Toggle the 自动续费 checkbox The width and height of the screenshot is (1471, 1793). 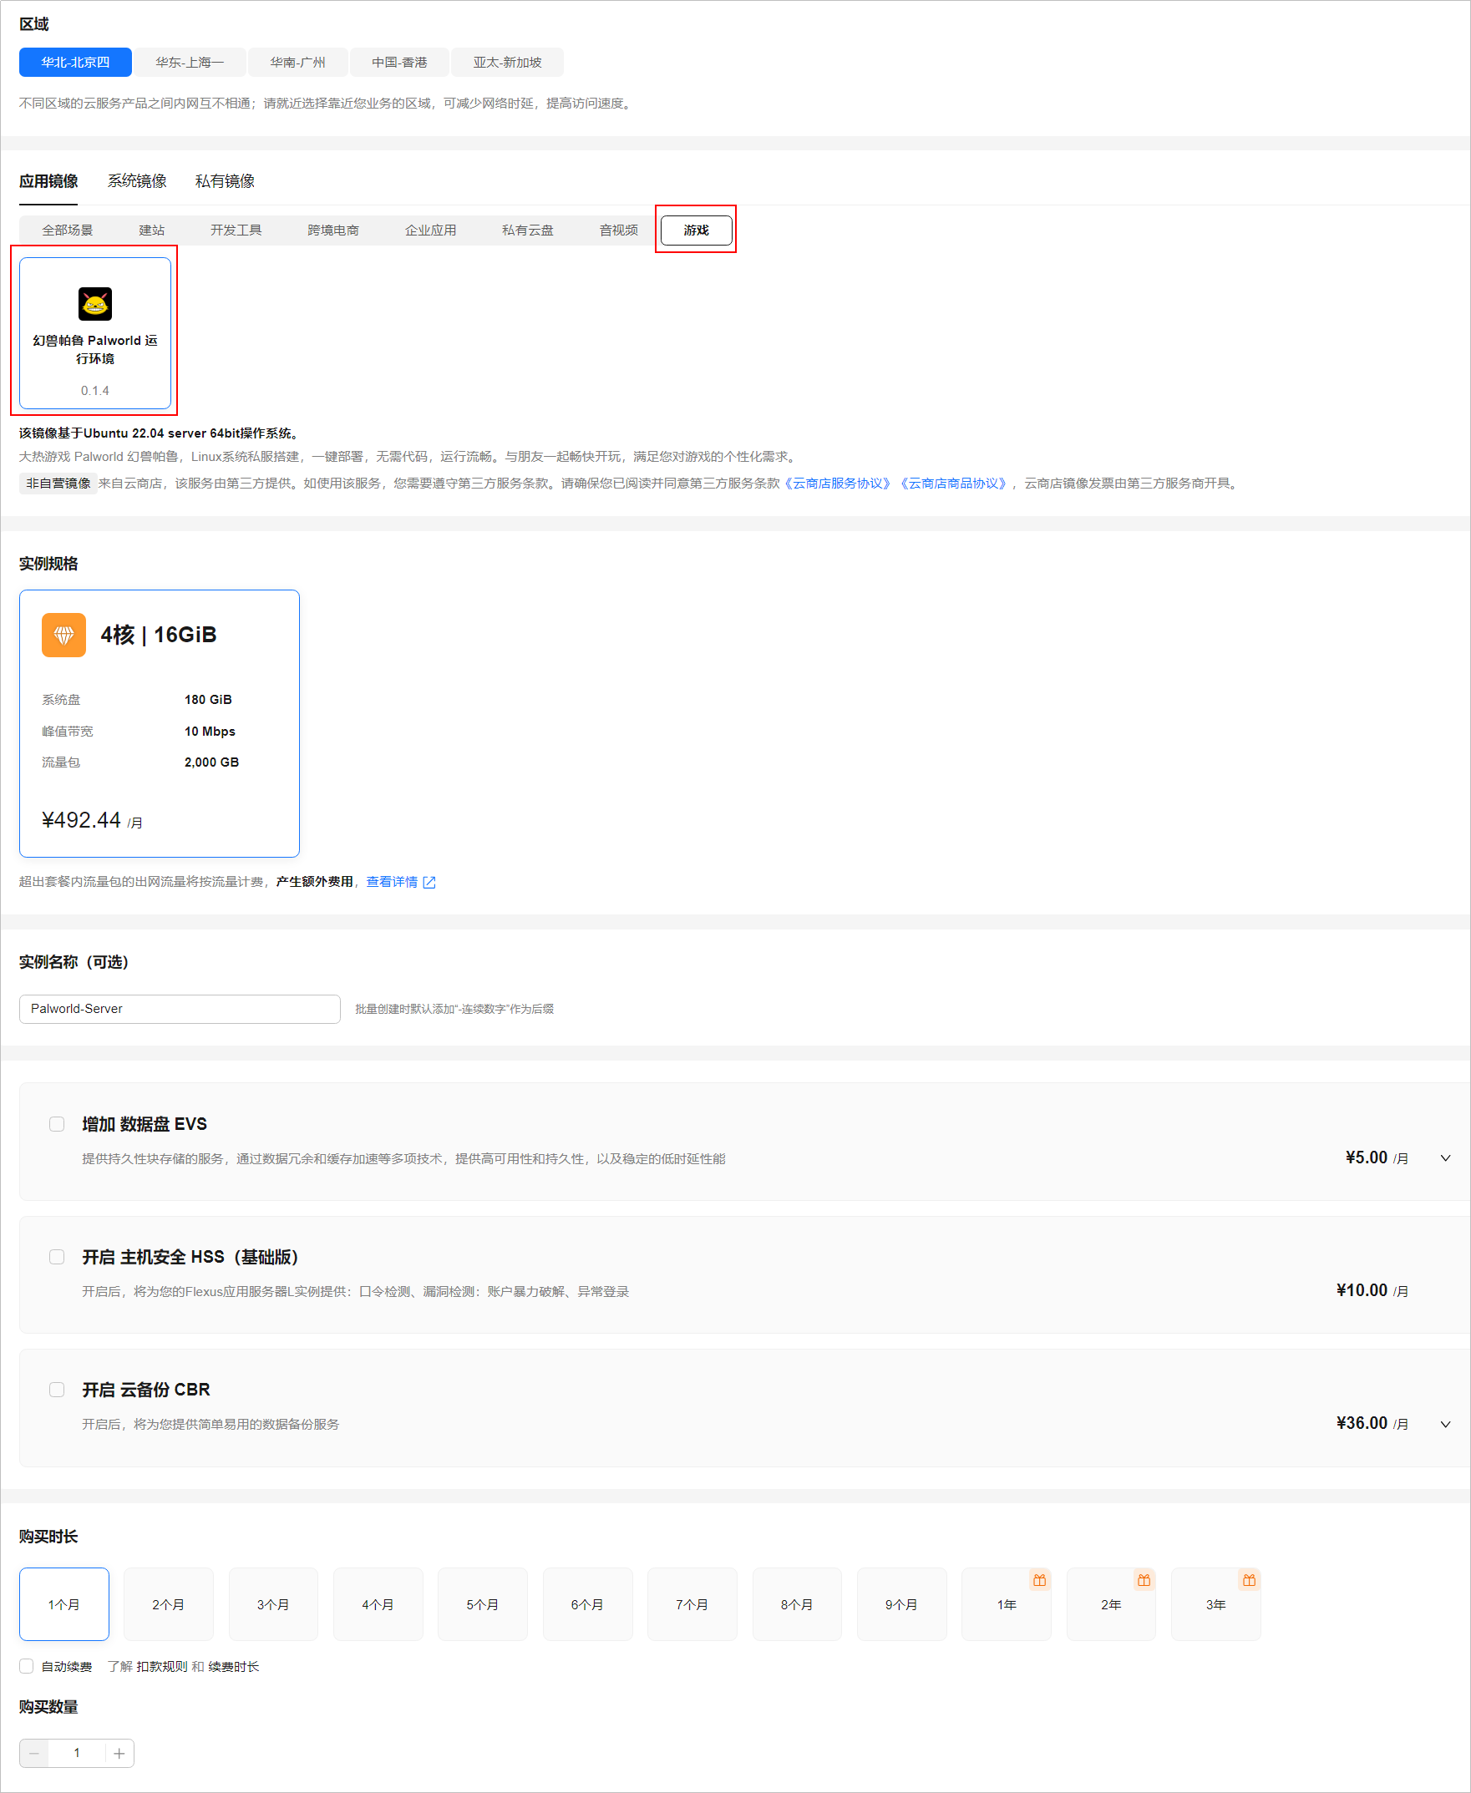click(x=26, y=1667)
